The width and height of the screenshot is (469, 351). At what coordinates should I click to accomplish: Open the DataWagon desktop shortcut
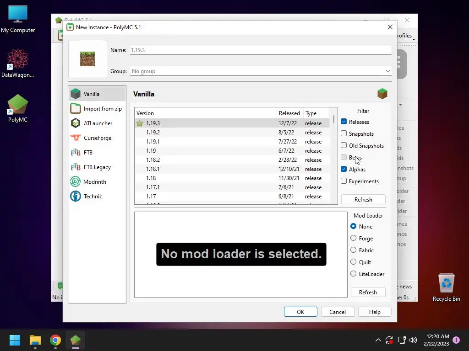tap(18, 63)
